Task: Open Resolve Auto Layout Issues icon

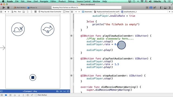Action: (x=68, y=91)
